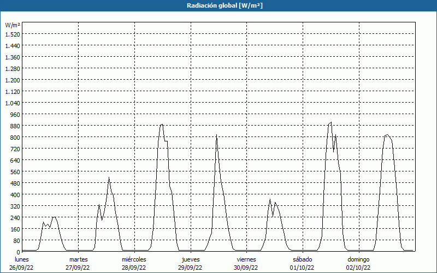Select the 160 y-axis label
437x273 pixels.
coord(15,229)
